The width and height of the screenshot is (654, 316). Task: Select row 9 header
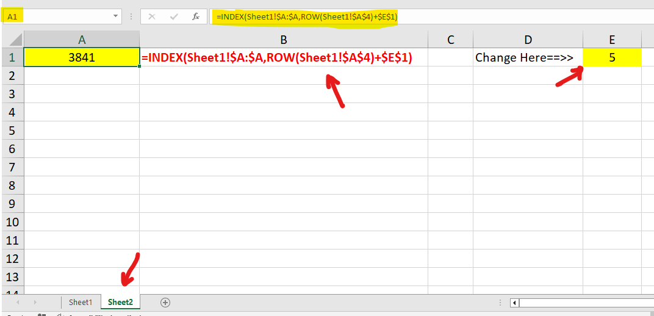coord(13,203)
